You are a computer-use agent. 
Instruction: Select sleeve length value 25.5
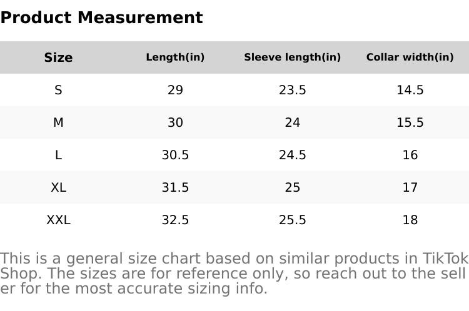(292, 220)
